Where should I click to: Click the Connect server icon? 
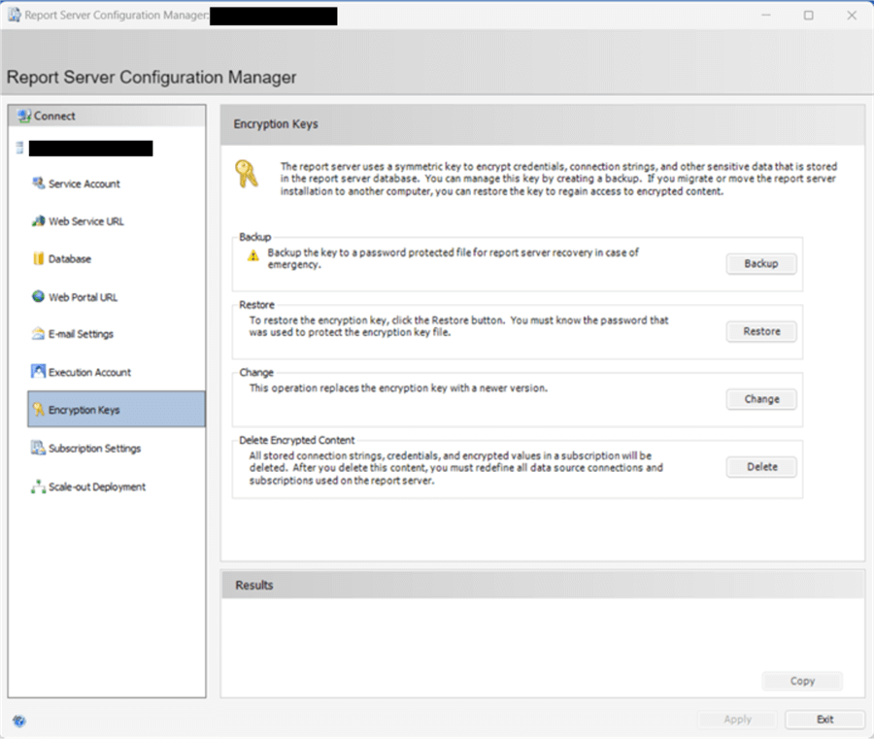[24, 116]
